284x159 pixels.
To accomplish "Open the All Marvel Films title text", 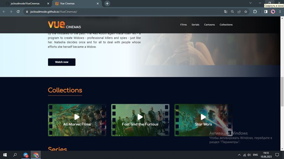I will pyautogui.click(x=77, y=124).
